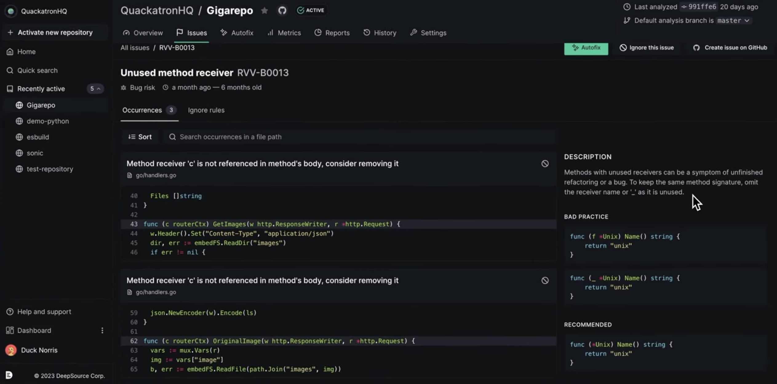Ignore the OriginalImage occurrence via its icon
Screen dimensions: 777x384
tap(545, 281)
